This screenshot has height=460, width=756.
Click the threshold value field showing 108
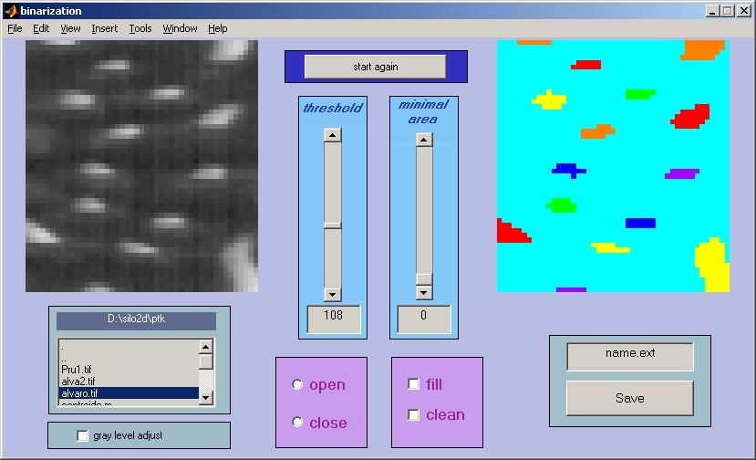pos(334,319)
